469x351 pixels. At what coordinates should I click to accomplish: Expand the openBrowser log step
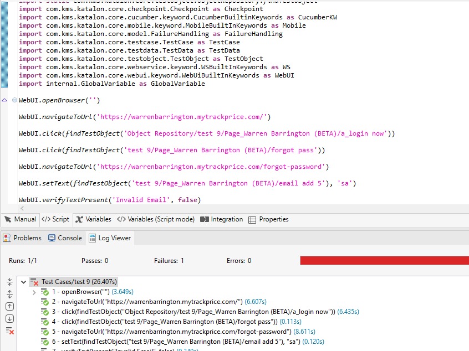pyautogui.click(x=34, y=292)
